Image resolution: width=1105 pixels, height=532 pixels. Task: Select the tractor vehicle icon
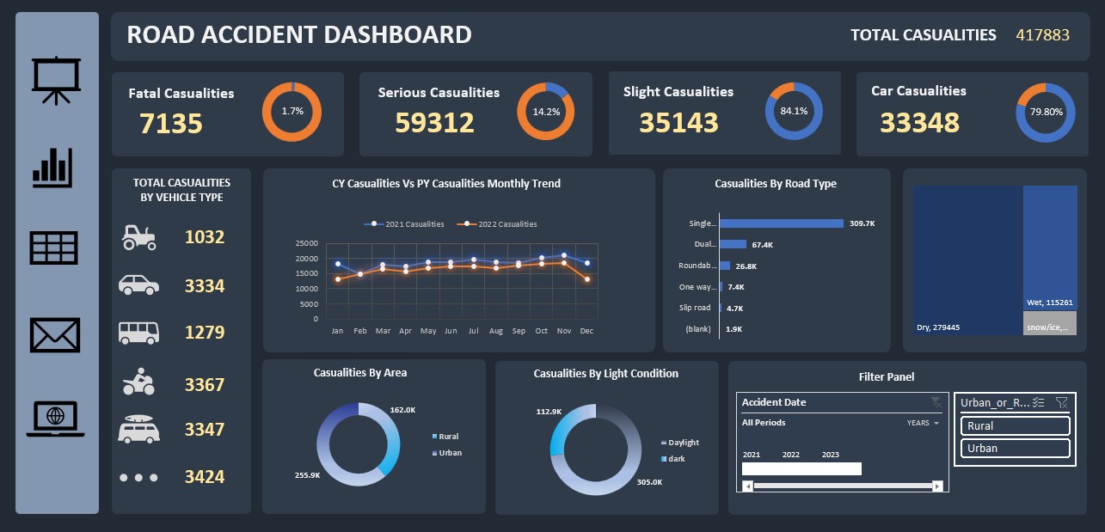(x=139, y=237)
